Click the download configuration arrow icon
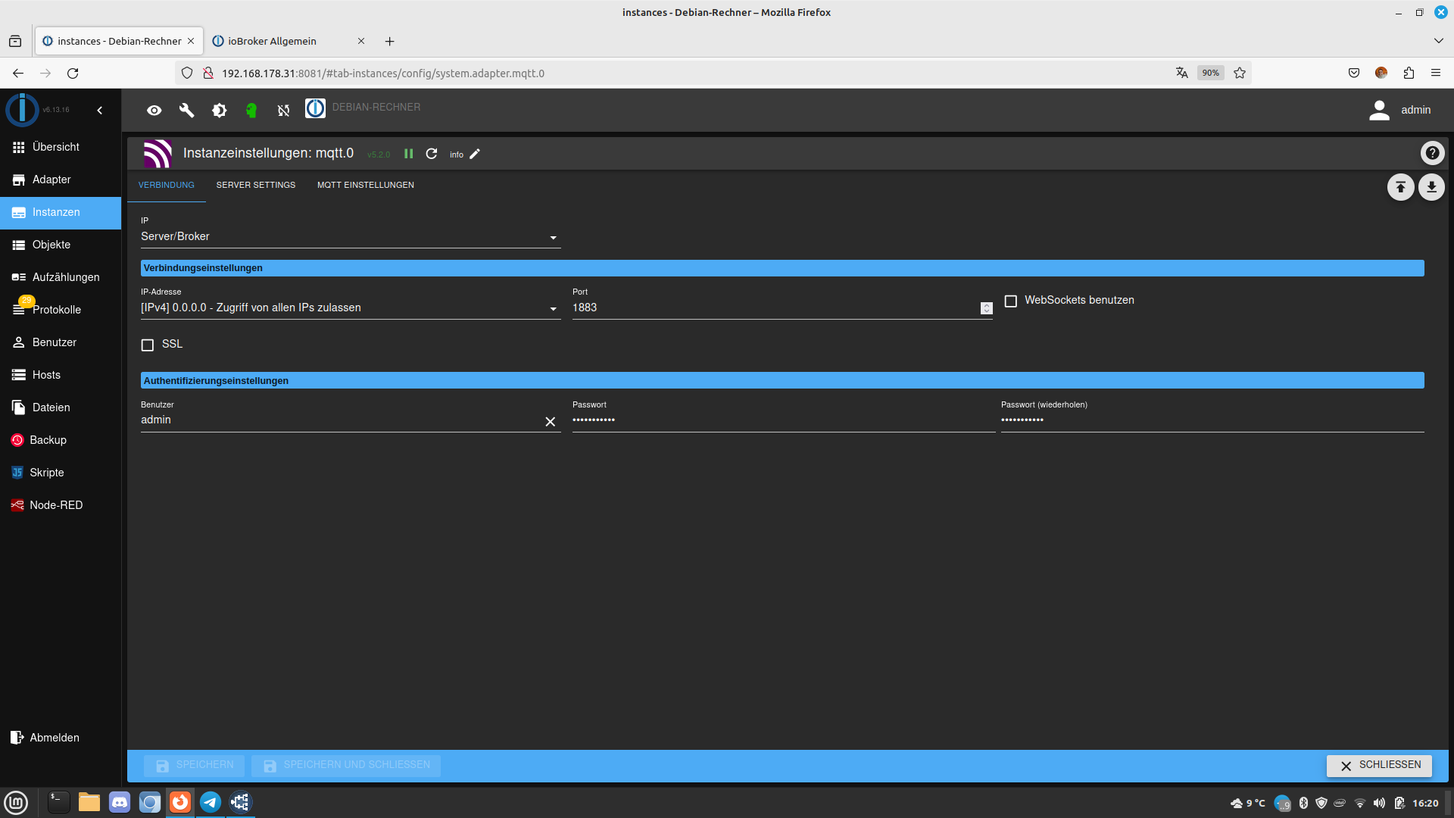 point(1431,187)
